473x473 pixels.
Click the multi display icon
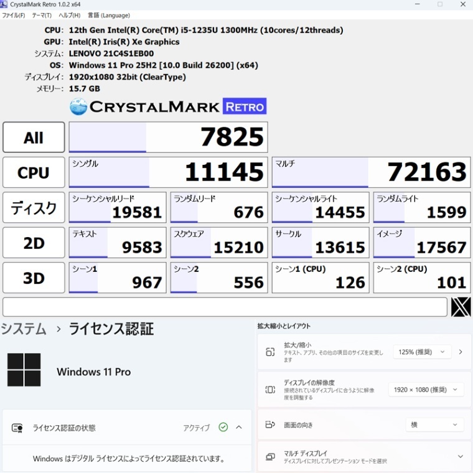click(270, 457)
